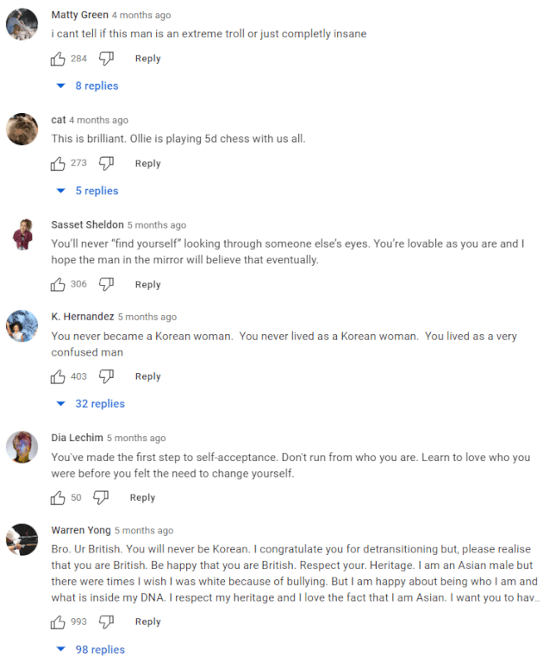Reply to Matty Green's comment
This screenshot has height=663, width=543.
pyautogui.click(x=147, y=59)
